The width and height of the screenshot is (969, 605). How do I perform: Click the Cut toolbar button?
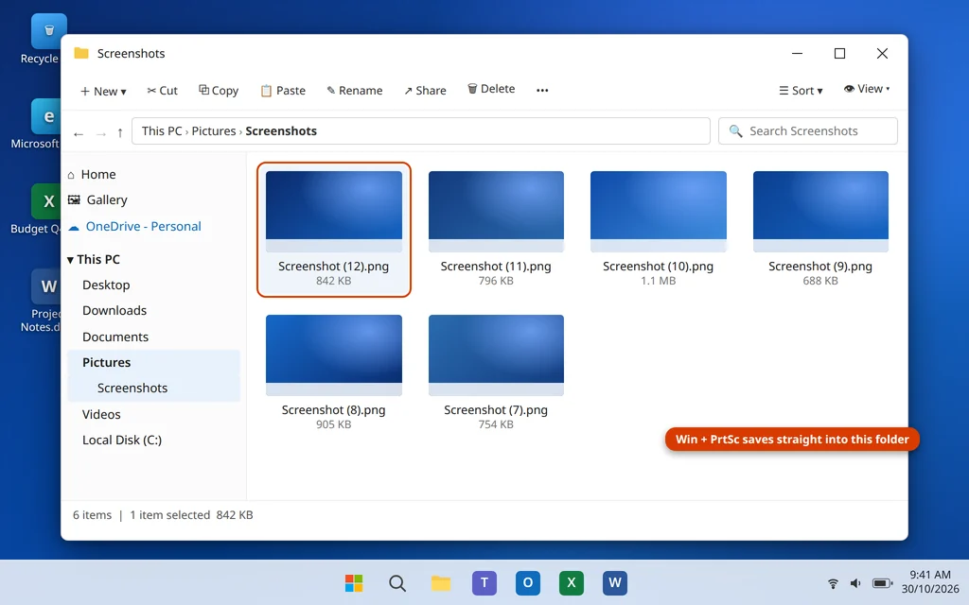click(x=162, y=90)
